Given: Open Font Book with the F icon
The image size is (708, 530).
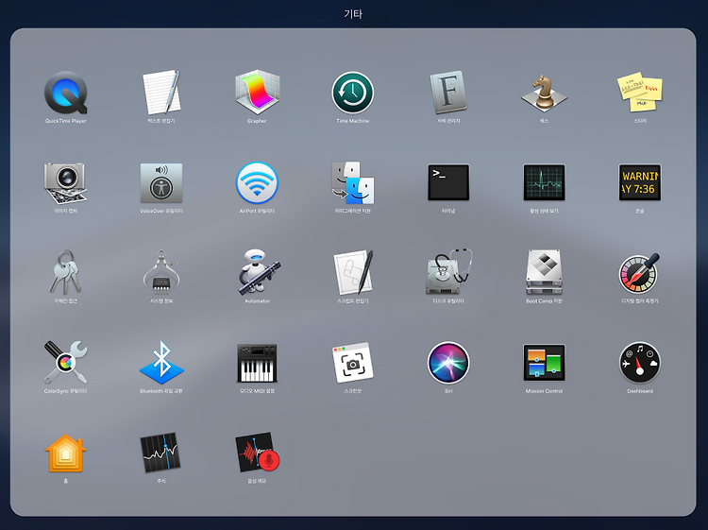Looking at the screenshot, I should point(448,93).
